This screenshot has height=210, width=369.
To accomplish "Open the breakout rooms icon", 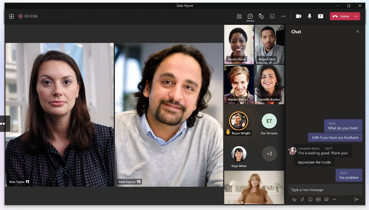I will pyautogui.click(x=272, y=16).
